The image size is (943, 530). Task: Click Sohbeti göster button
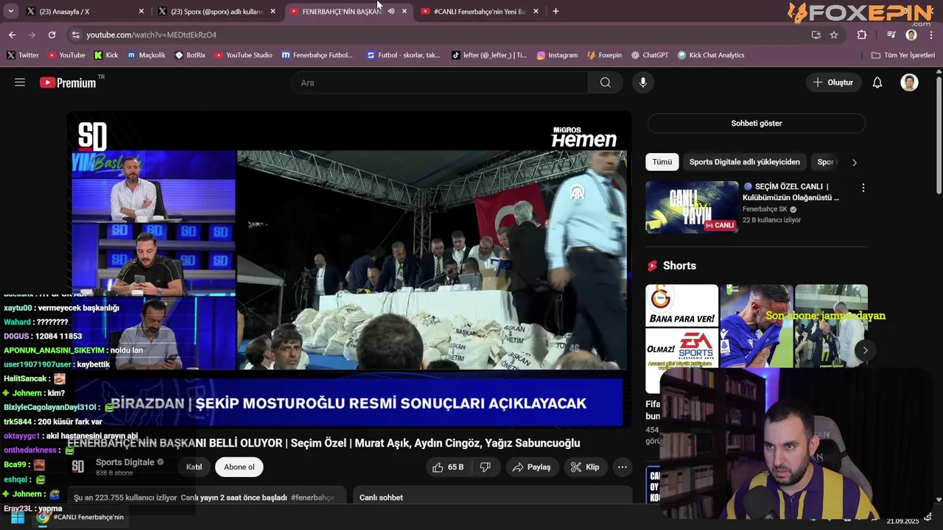coord(757,123)
